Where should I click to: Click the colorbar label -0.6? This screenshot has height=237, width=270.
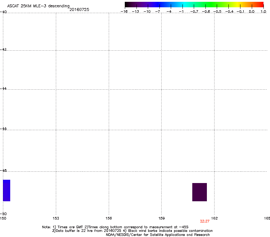coord(206,12)
